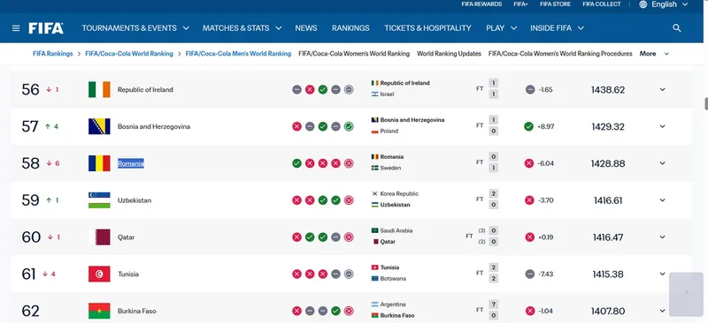The height and width of the screenshot is (323, 708).
Task: Click Burkina Faso's green win icon
Action: (x=335, y=311)
